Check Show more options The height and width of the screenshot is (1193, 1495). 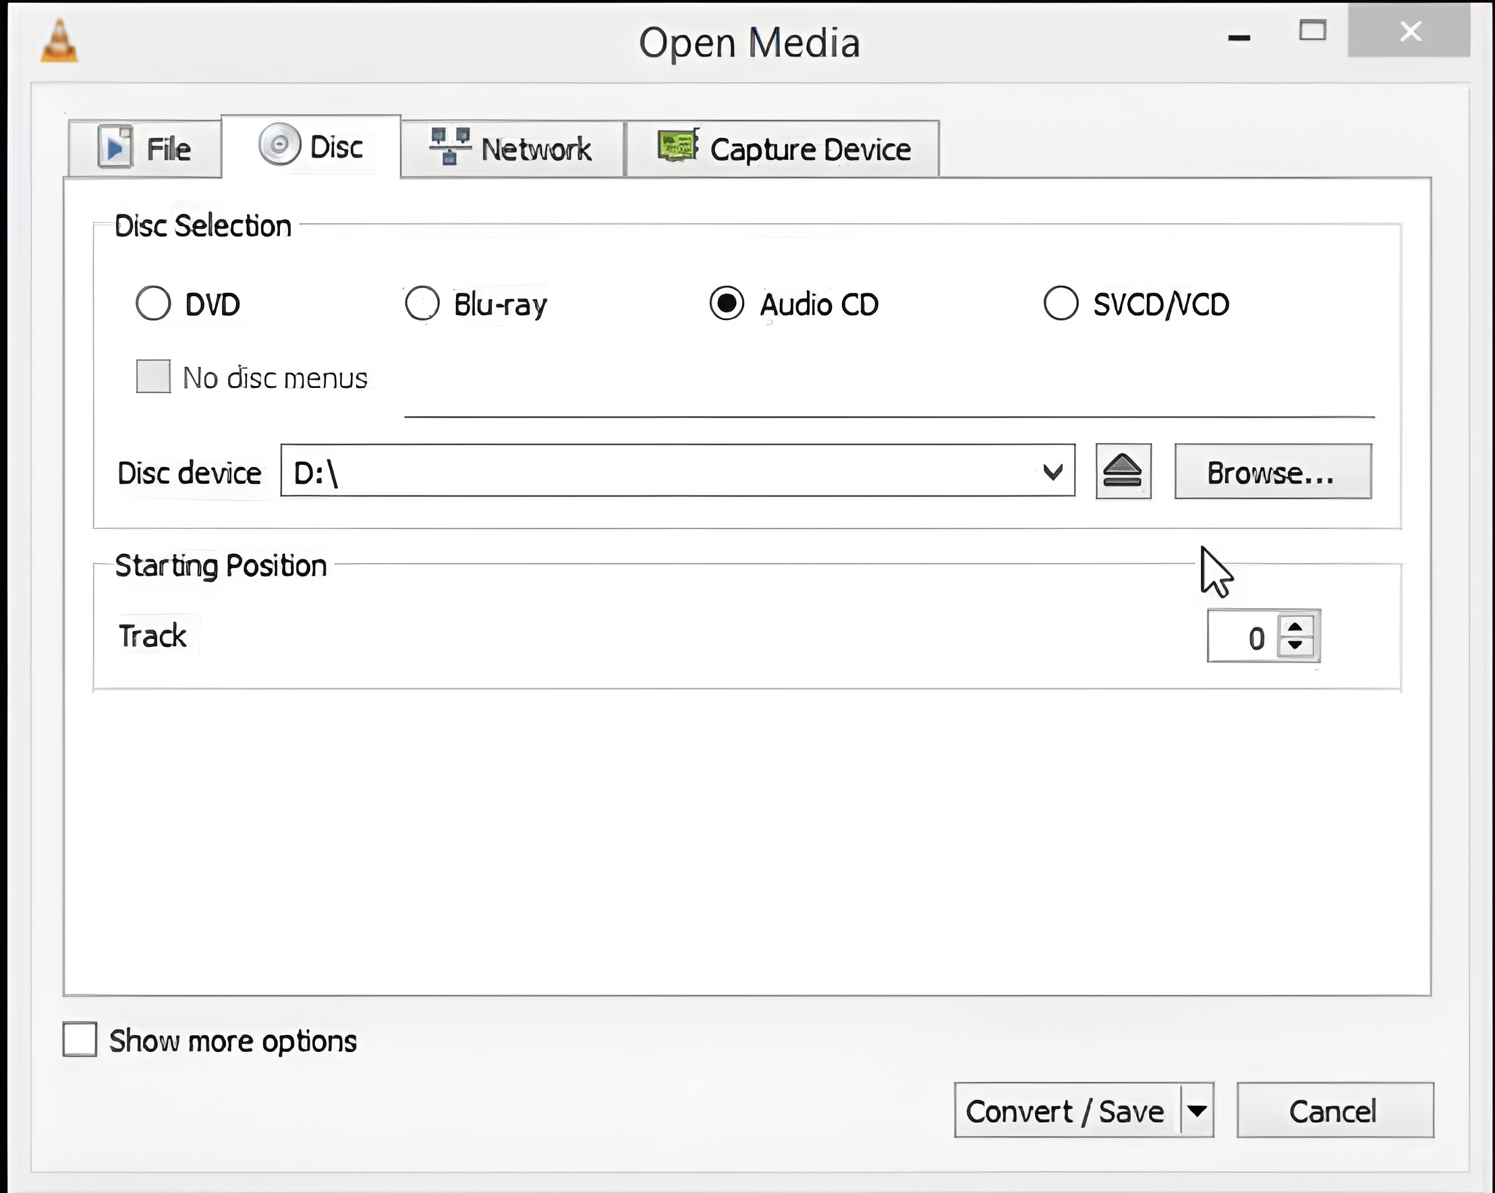78,1039
